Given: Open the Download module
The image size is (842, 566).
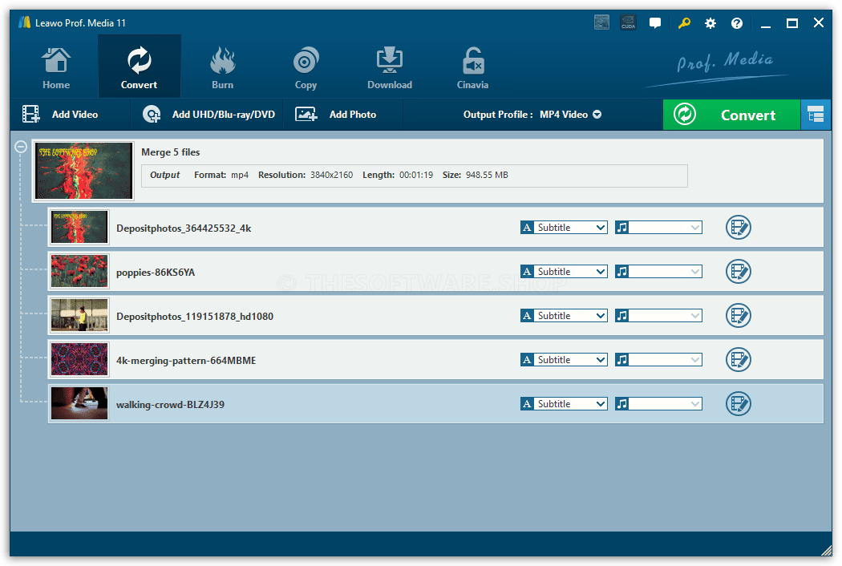Looking at the screenshot, I should (x=389, y=67).
